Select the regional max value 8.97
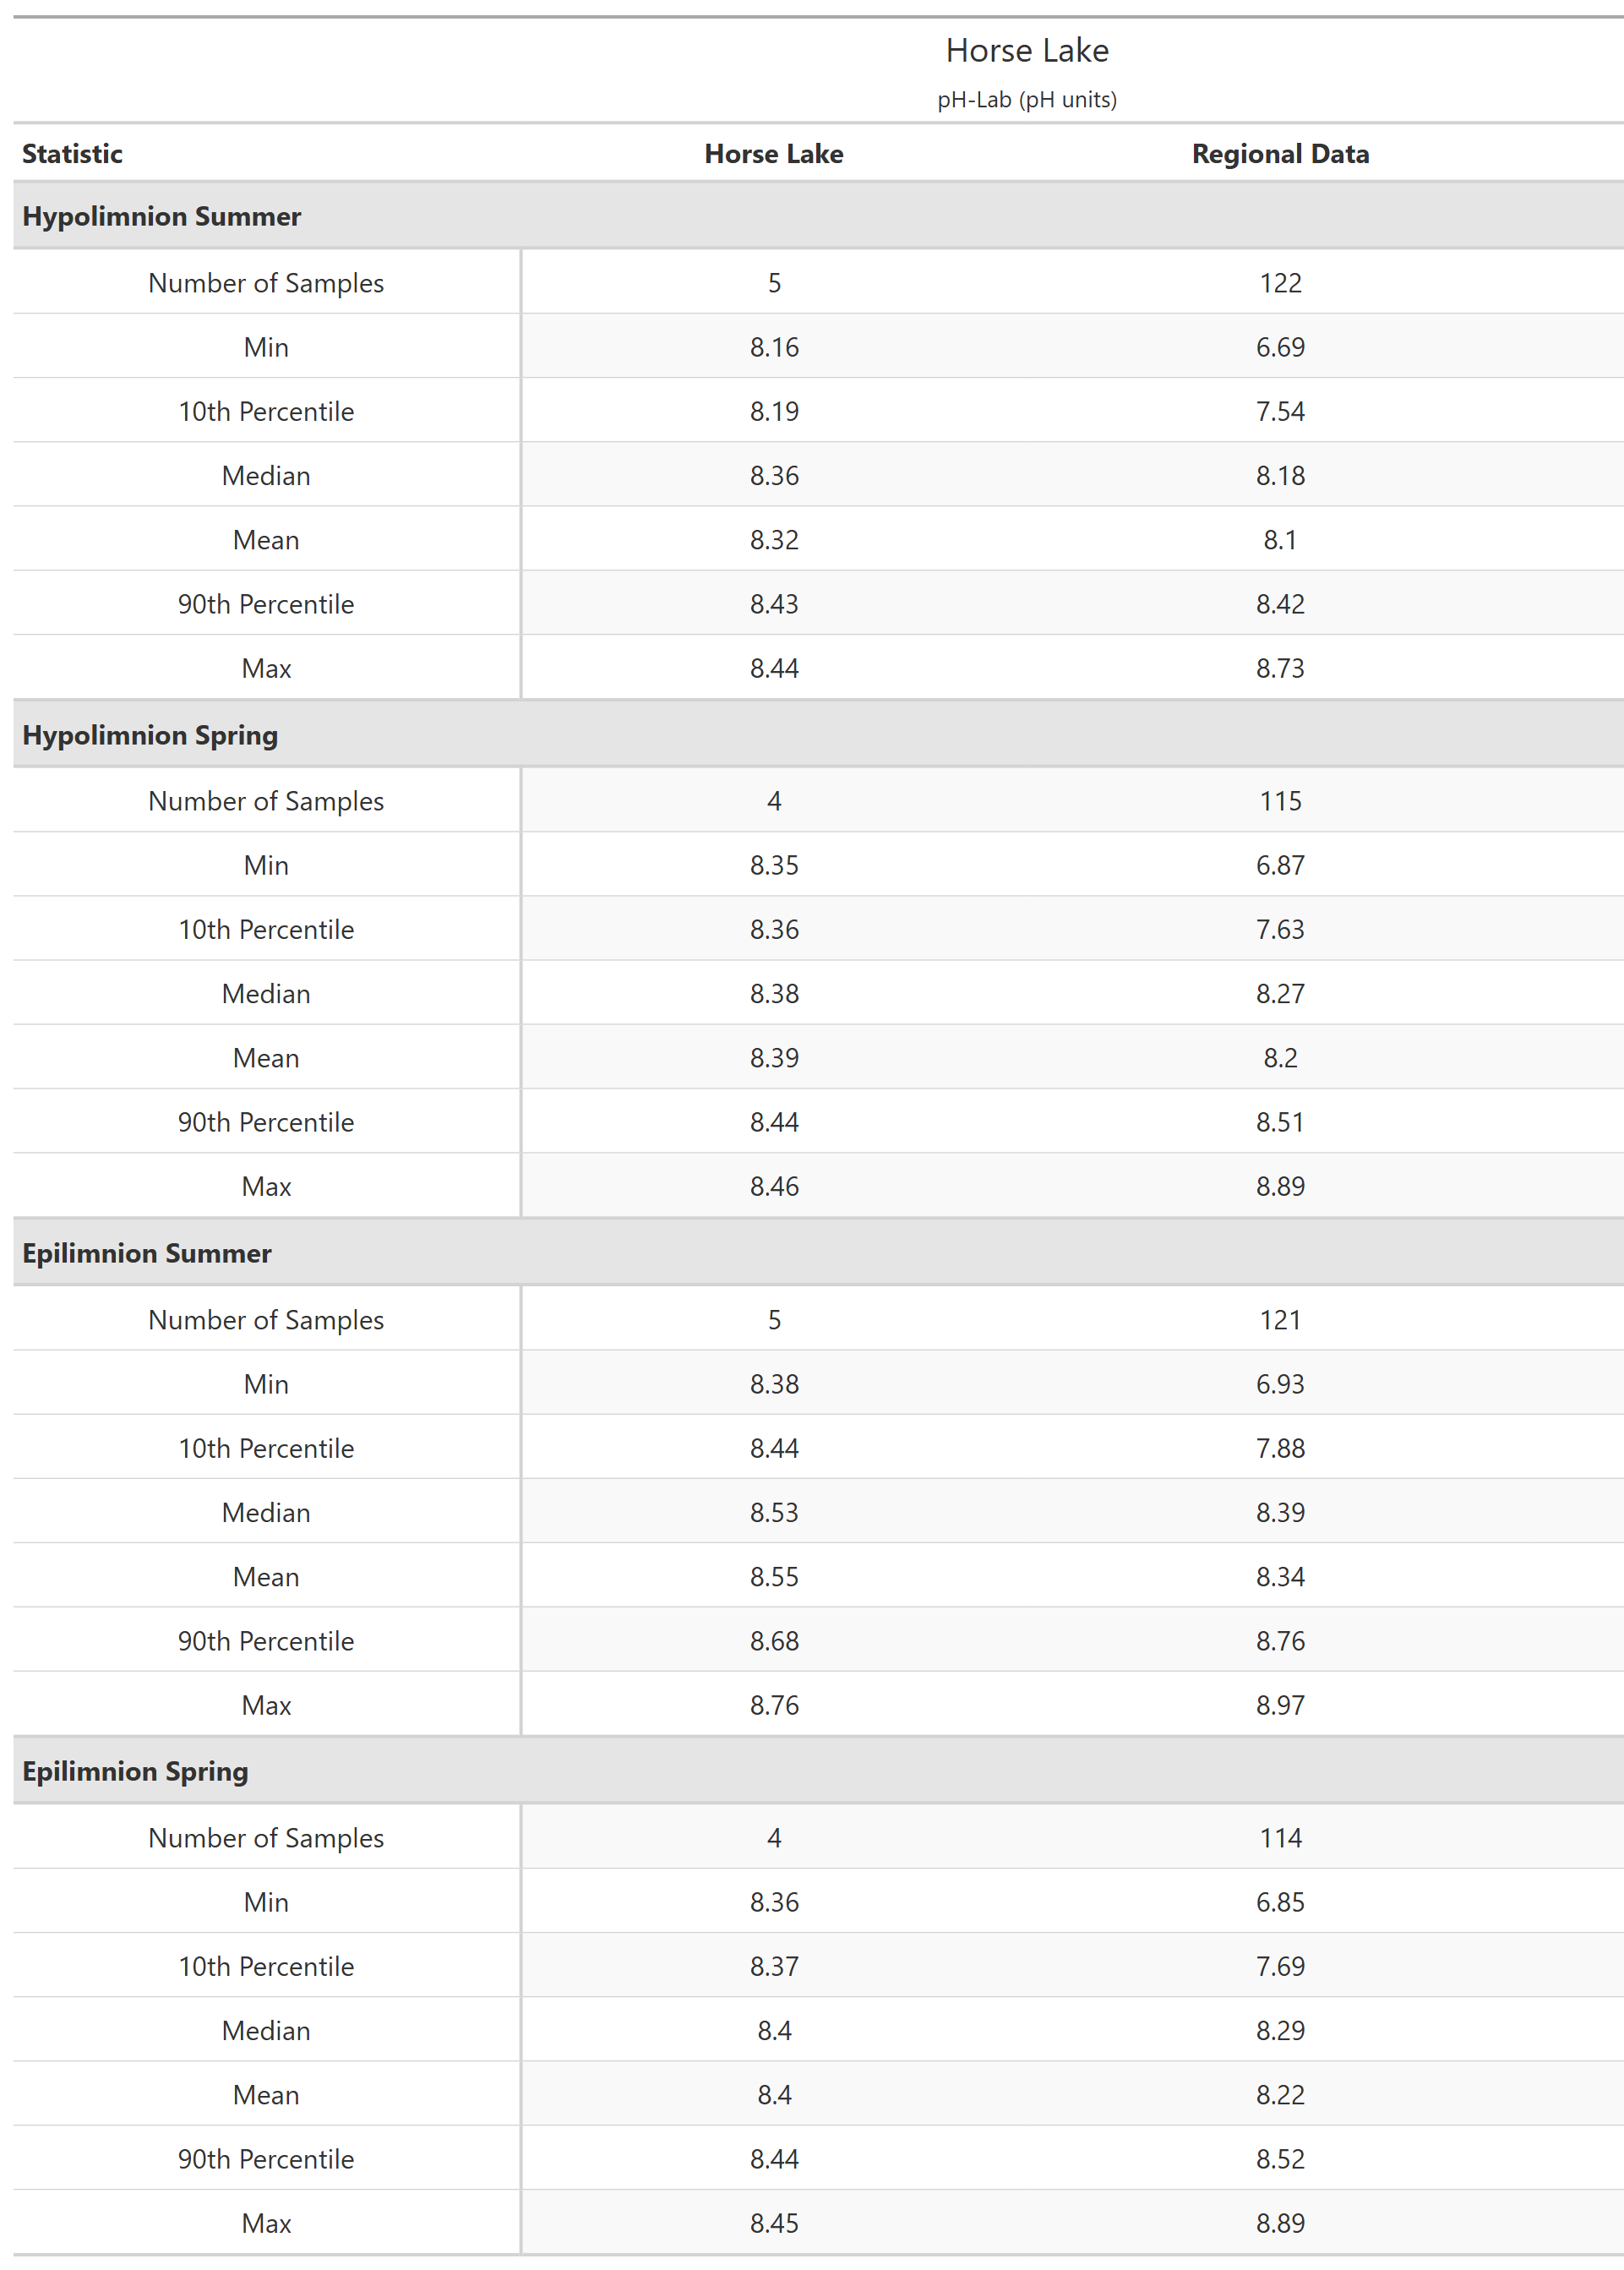1624x2270 pixels. 1279,1705
